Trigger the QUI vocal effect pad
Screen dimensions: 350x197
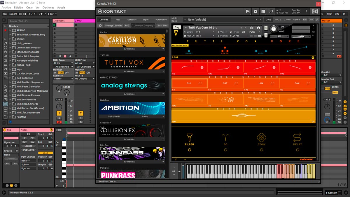(190, 83)
